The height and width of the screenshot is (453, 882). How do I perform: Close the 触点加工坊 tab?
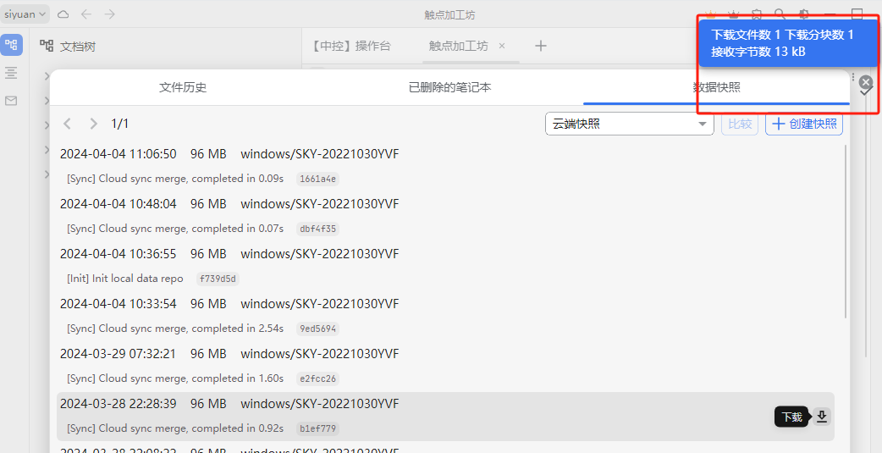pyautogui.click(x=502, y=46)
